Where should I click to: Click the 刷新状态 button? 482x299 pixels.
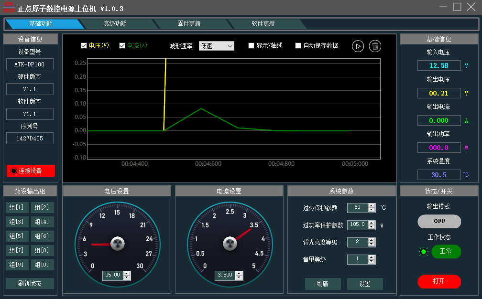tap(30, 283)
